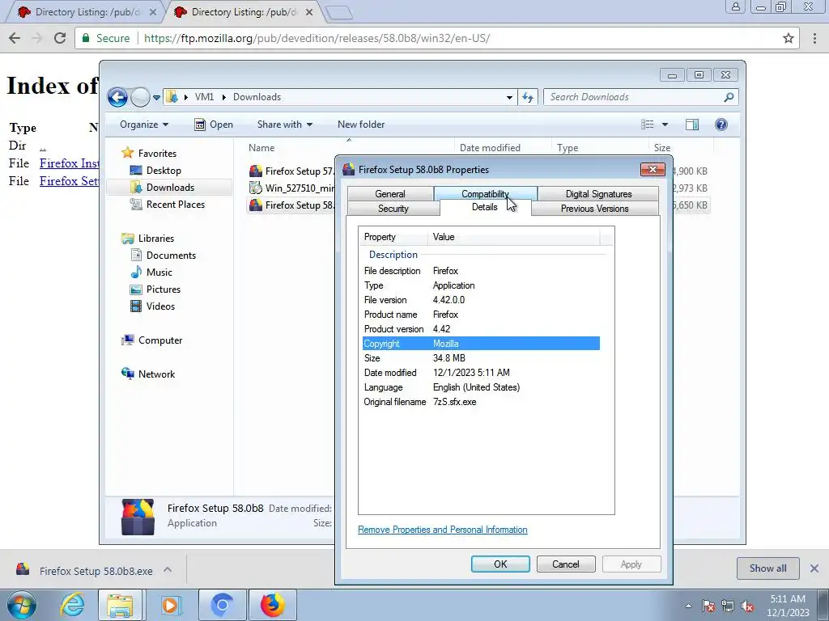Click Show all downloads button

pos(767,568)
